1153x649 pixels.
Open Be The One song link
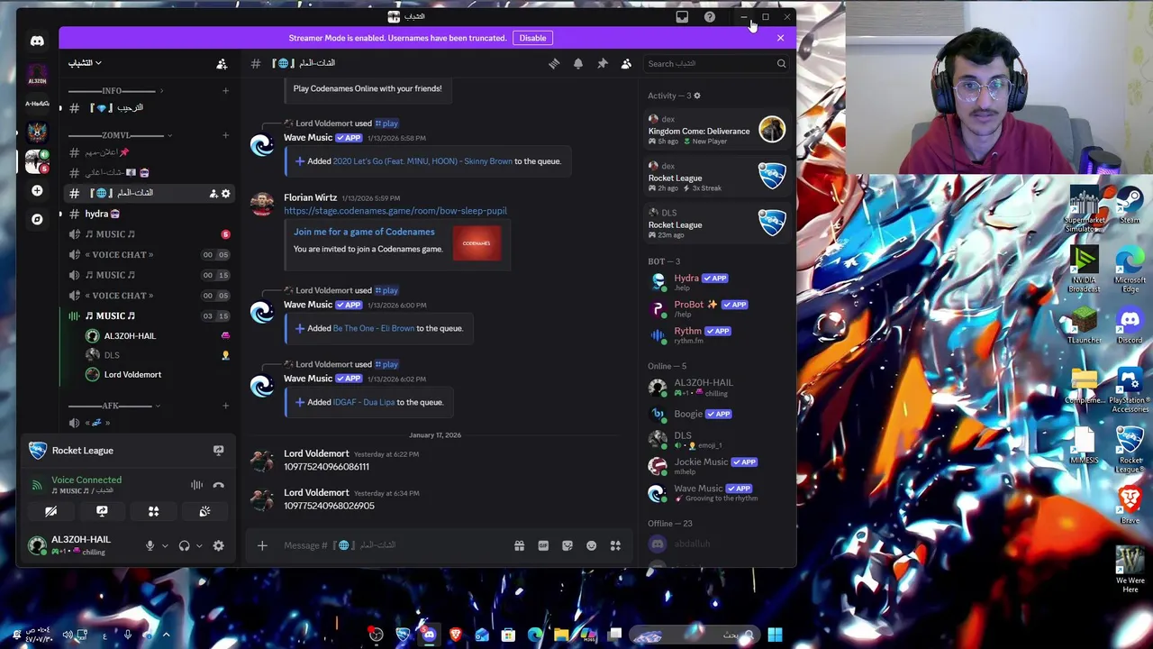pos(374,328)
